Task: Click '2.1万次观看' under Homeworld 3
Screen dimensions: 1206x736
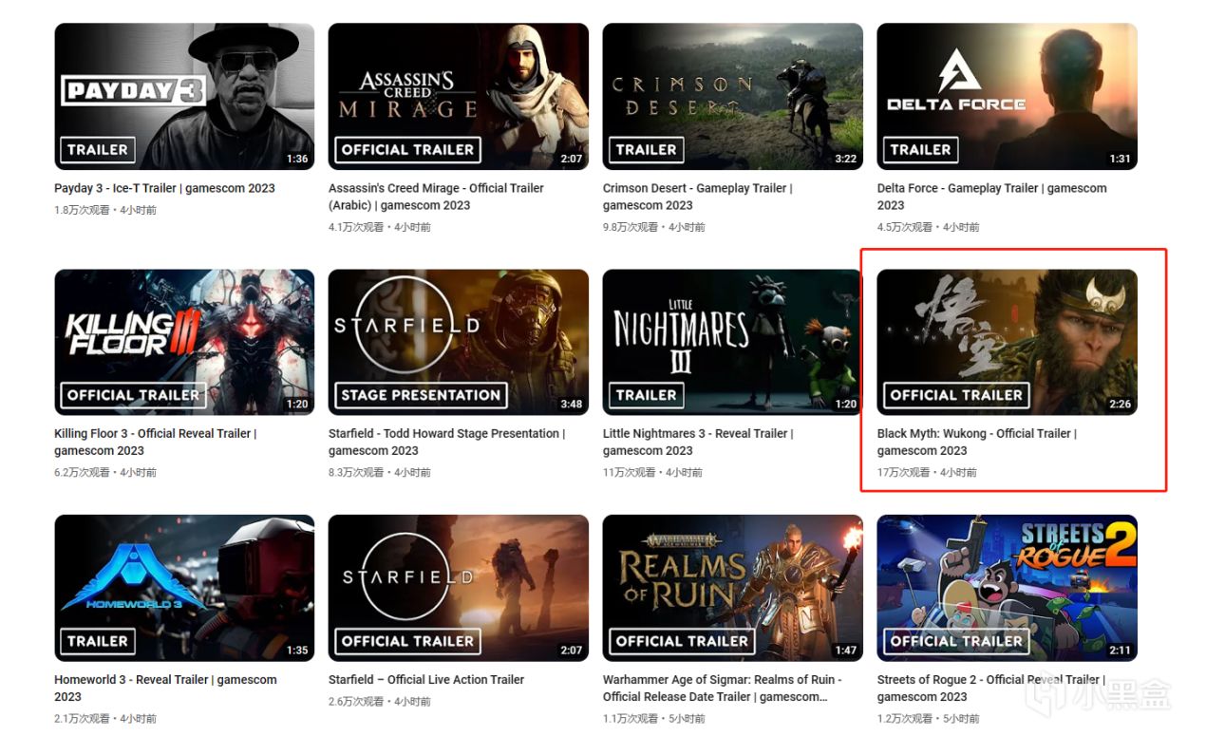Action: (x=83, y=719)
